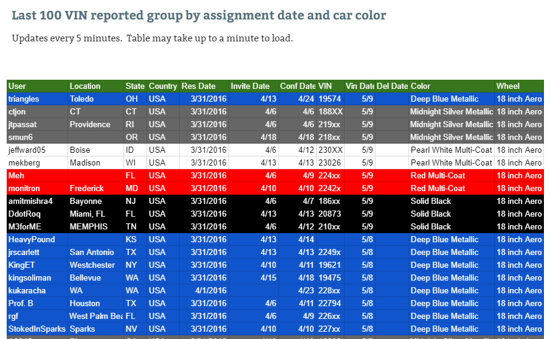550x339 pixels.
Task: Click the Color column header
Action: pyautogui.click(x=452, y=86)
